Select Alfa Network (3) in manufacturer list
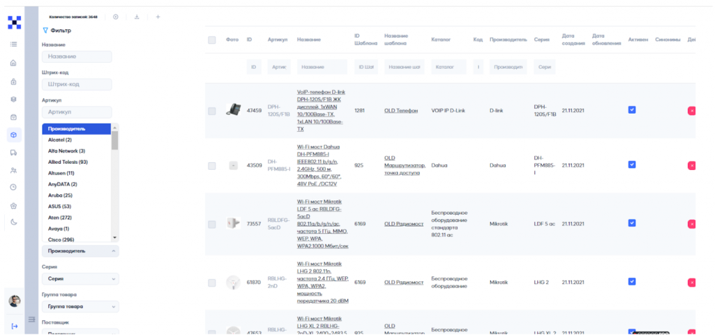The height and width of the screenshot is (335, 715). pyautogui.click(x=77, y=151)
